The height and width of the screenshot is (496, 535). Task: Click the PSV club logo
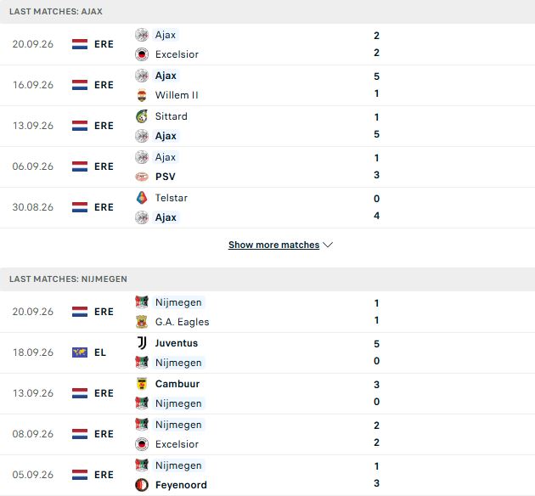point(142,177)
